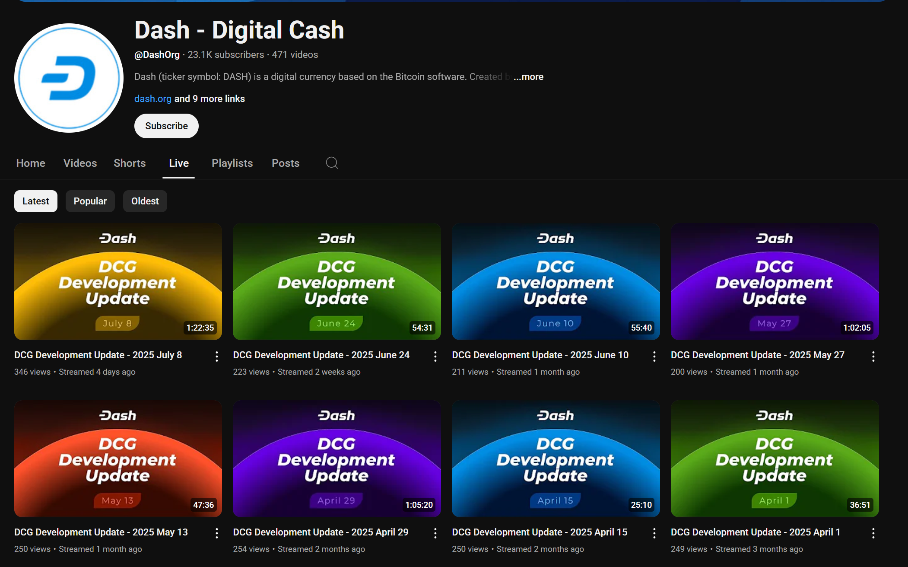908x567 pixels.
Task: Click '249 views • Streamed 3 months ago'
Action: tap(737, 549)
